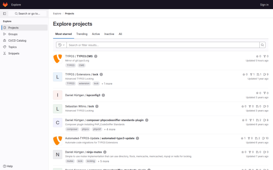The image size is (273, 170).
Task: Click forks count for TYPO3.CMS
Action: tap(266, 56)
